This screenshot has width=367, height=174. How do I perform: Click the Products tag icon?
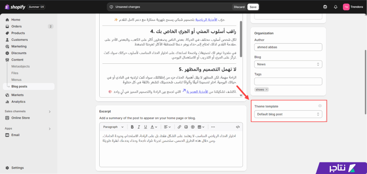(x=7, y=33)
